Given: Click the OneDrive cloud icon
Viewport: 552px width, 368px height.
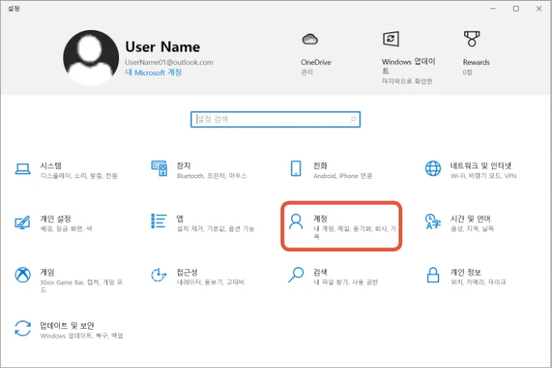Looking at the screenshot, I should [310, 39].
